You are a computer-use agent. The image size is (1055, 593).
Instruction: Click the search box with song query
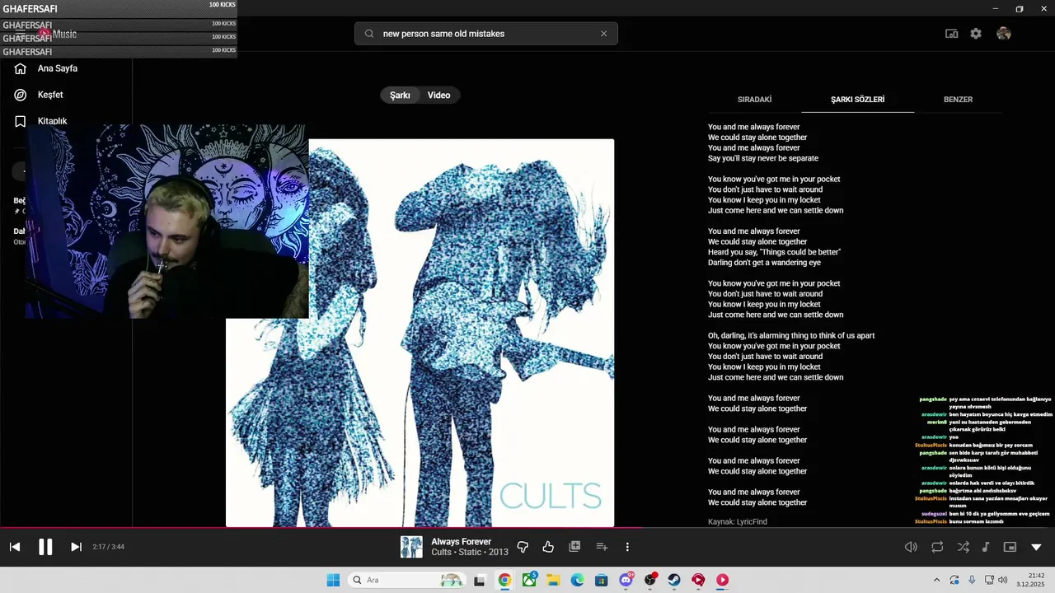486,34
